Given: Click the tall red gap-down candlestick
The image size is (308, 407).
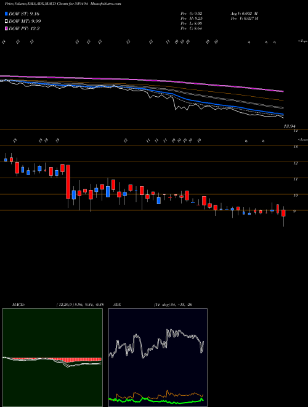Looking at the screenshot, I should [68, 182].
